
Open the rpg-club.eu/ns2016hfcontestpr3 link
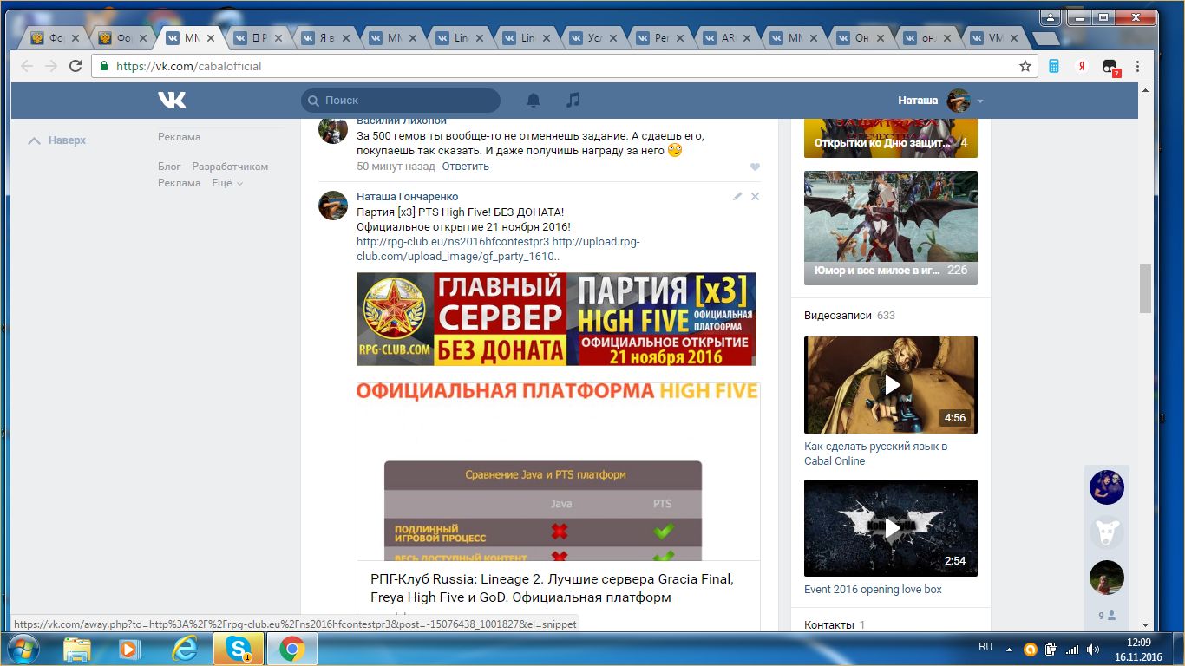(453, 242)
